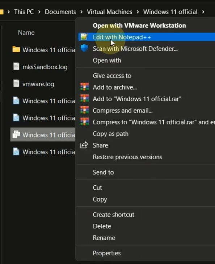Screen dimensions: 215x264
Task: Click file icon of the row below vmware.log
Action: (16, 100)
